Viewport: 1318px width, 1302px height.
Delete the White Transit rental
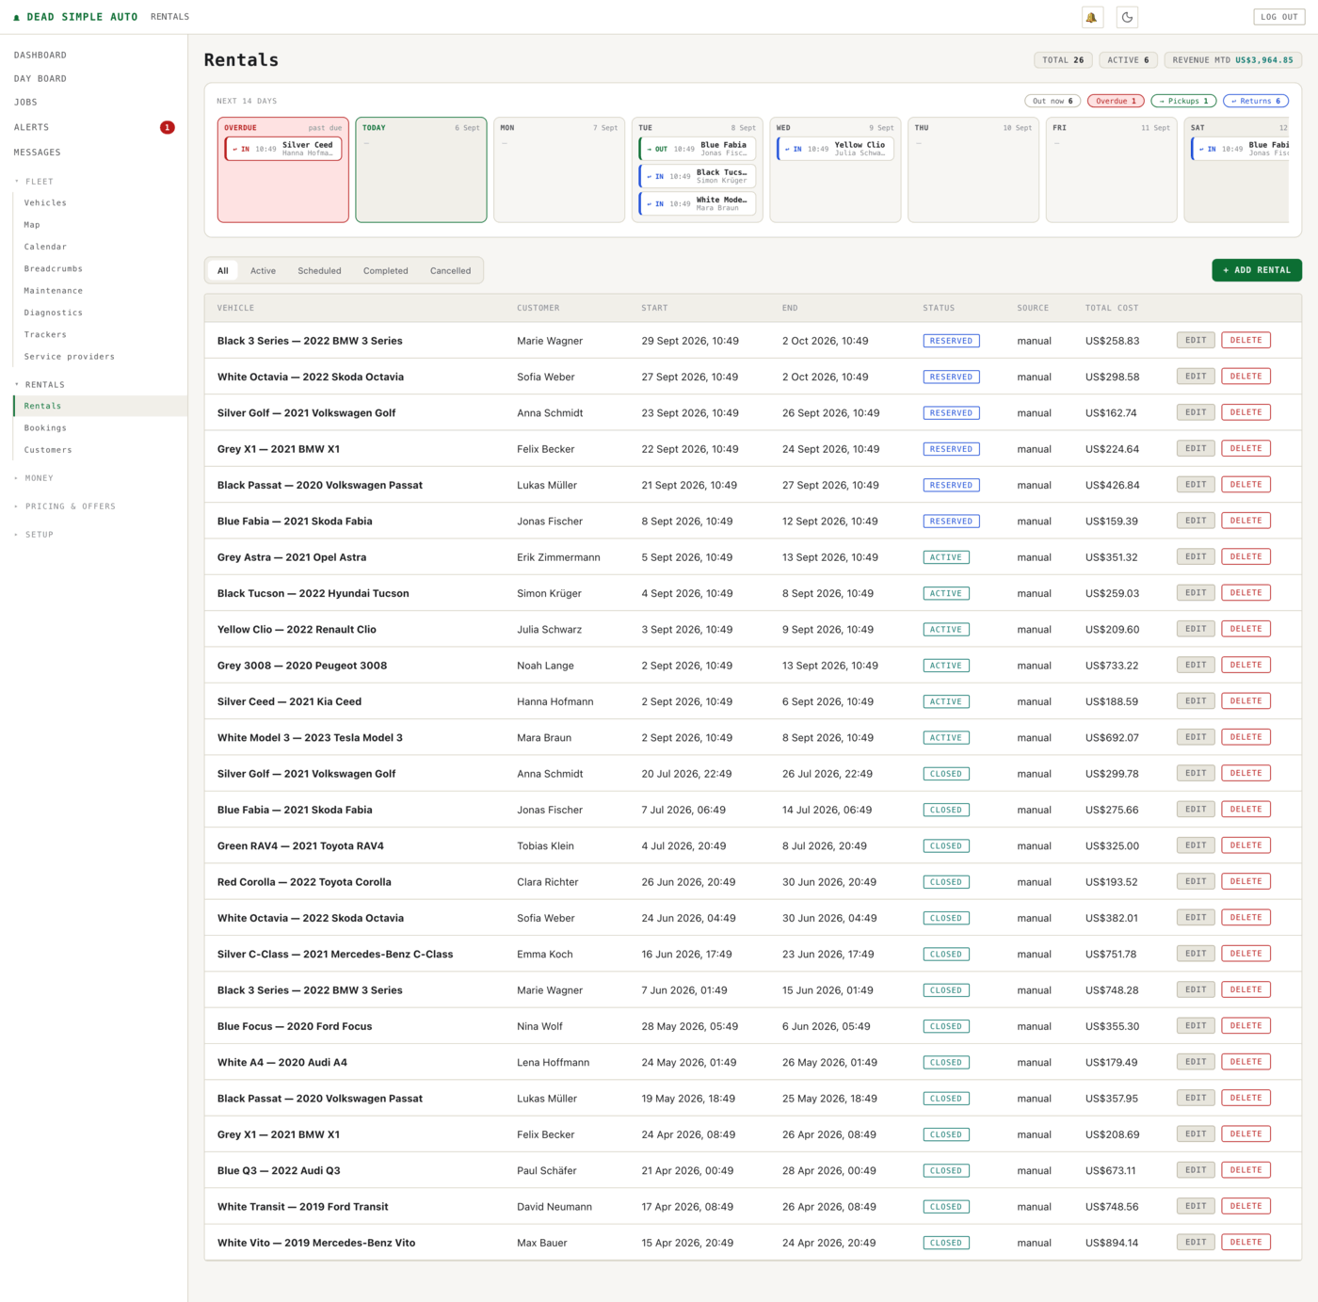[x=1246, y=1207]
